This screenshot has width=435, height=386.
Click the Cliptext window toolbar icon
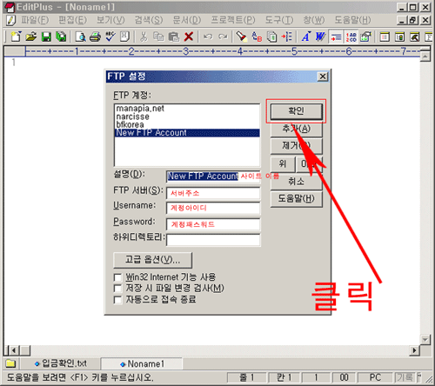(385, 37)
